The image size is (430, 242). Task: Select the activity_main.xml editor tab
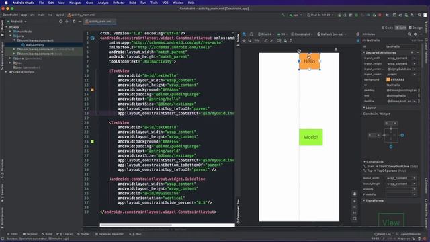tap(100, 22)
